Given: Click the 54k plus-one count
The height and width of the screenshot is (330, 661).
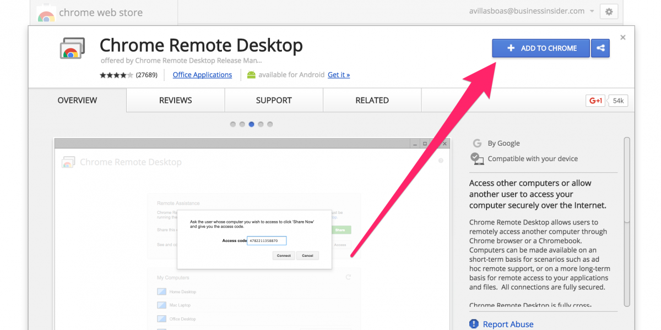Looking at the screenshot, I should point(618,101).
